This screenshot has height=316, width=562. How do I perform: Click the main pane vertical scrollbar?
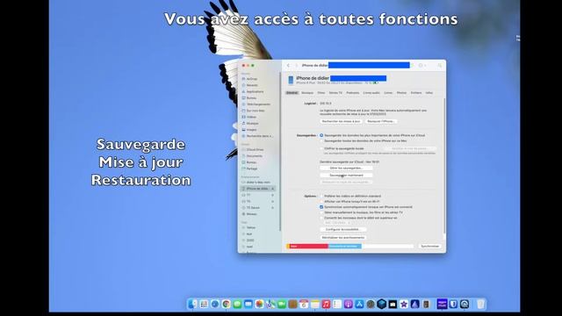[444, 165]
